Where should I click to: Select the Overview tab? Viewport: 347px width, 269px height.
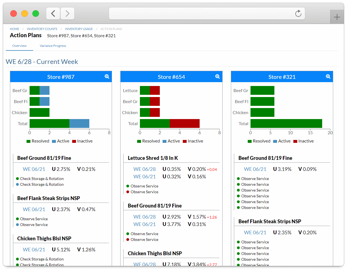pos(19,46)
